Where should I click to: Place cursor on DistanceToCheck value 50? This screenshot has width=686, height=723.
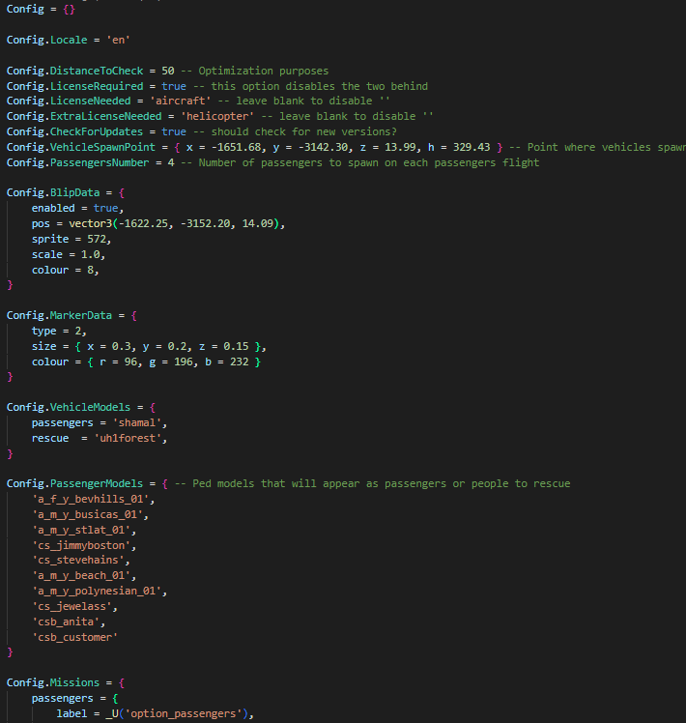(168, 71)
